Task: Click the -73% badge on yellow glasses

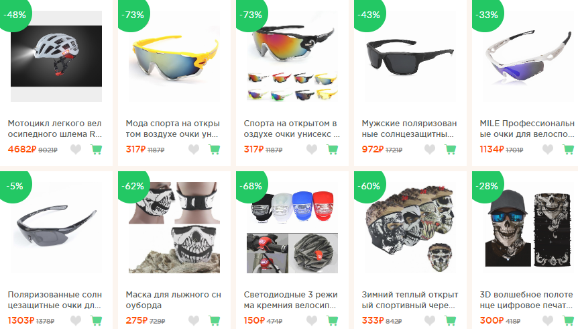Action: pyautogui.click(x=133, y=15)
